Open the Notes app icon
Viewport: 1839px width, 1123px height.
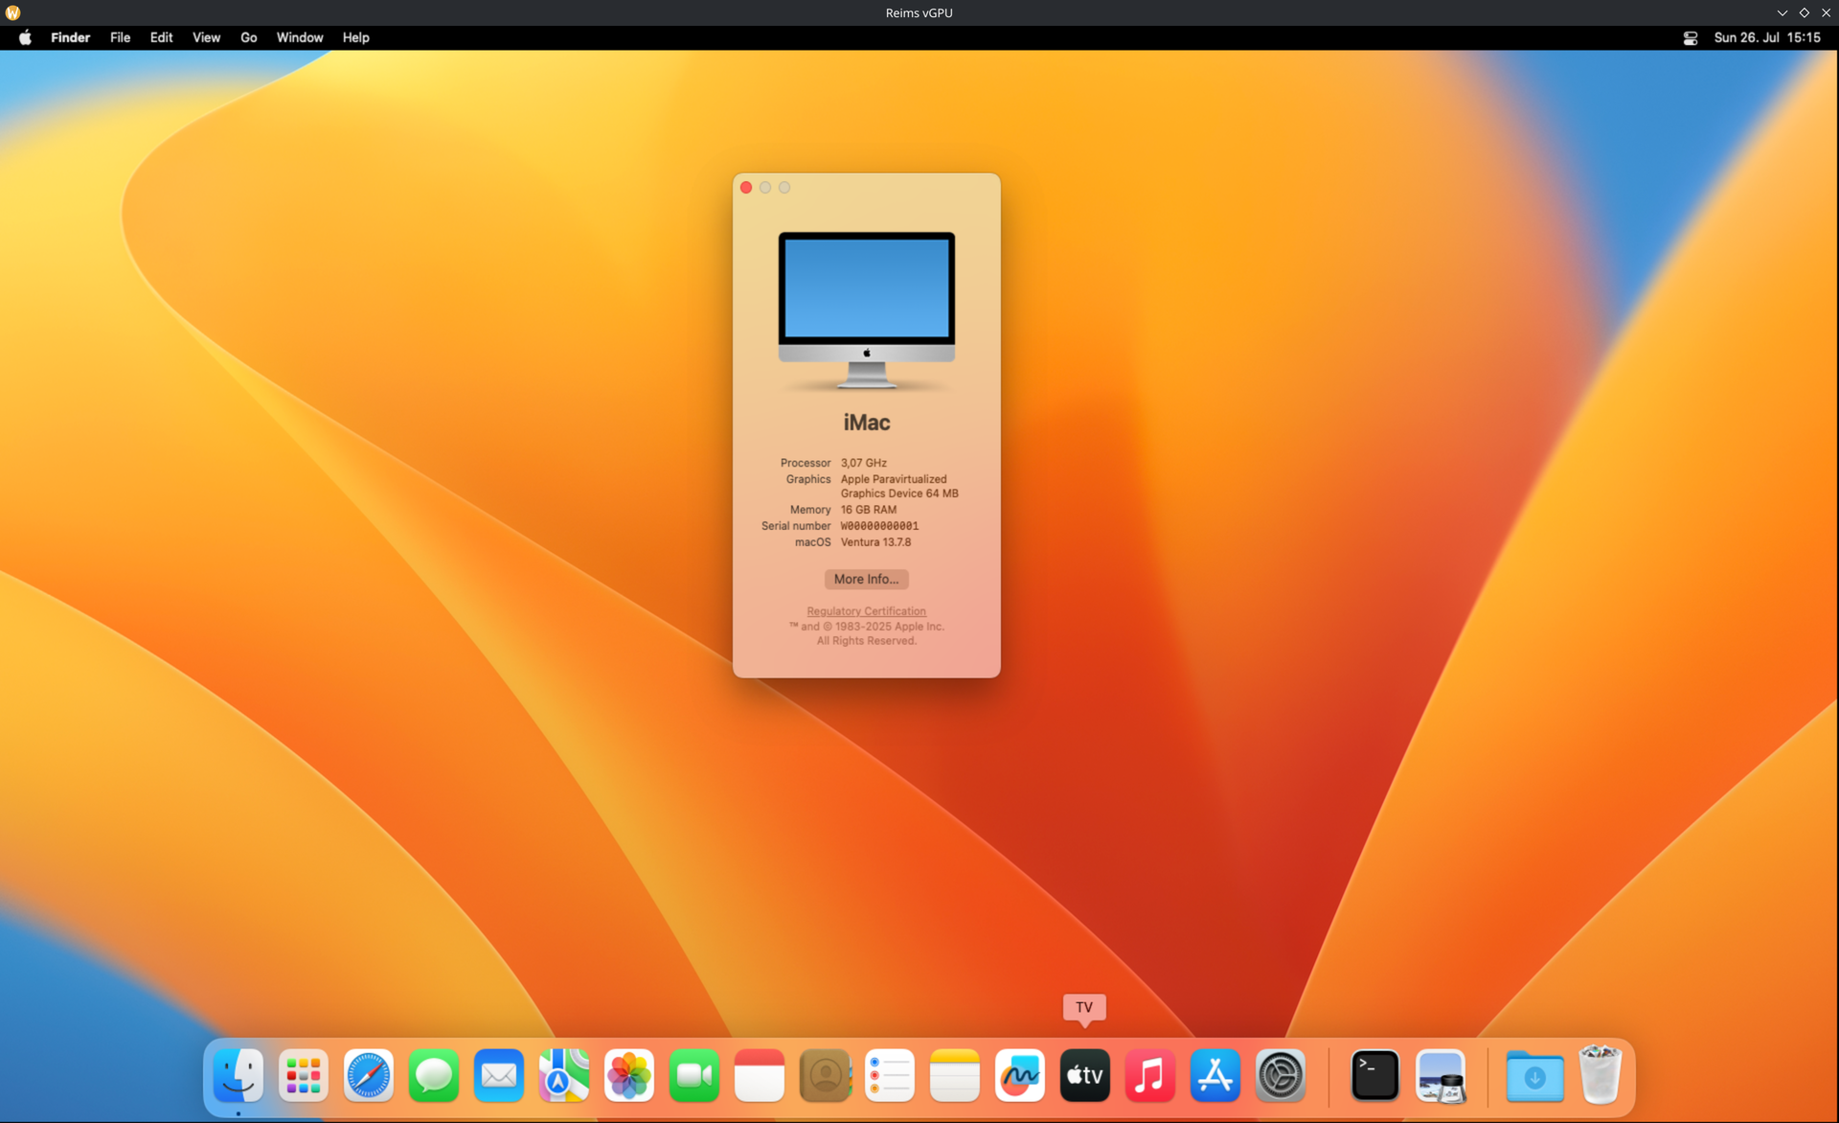(x=955, y=1075)
